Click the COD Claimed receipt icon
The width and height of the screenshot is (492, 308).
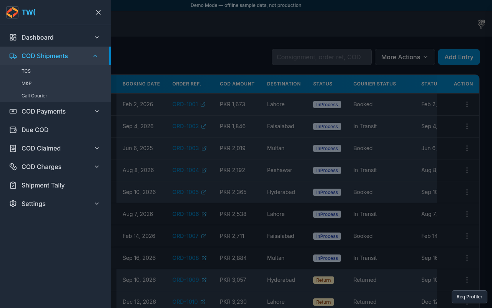coord(13,148)
